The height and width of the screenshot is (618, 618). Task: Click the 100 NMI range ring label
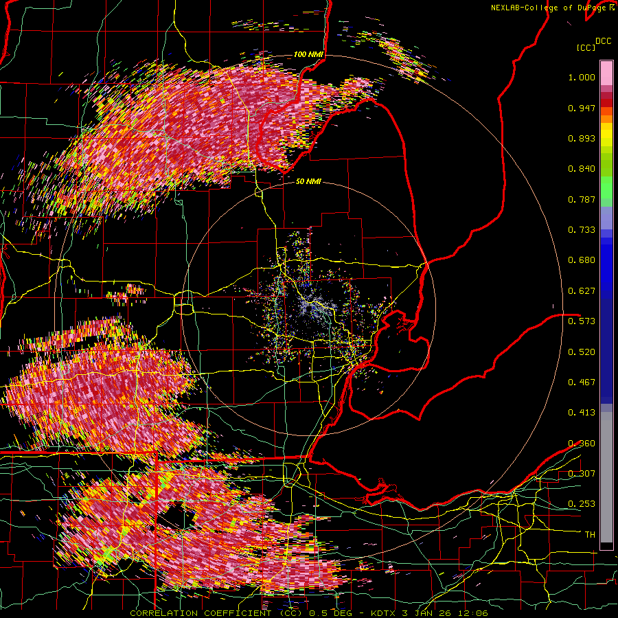coord(308,54)
